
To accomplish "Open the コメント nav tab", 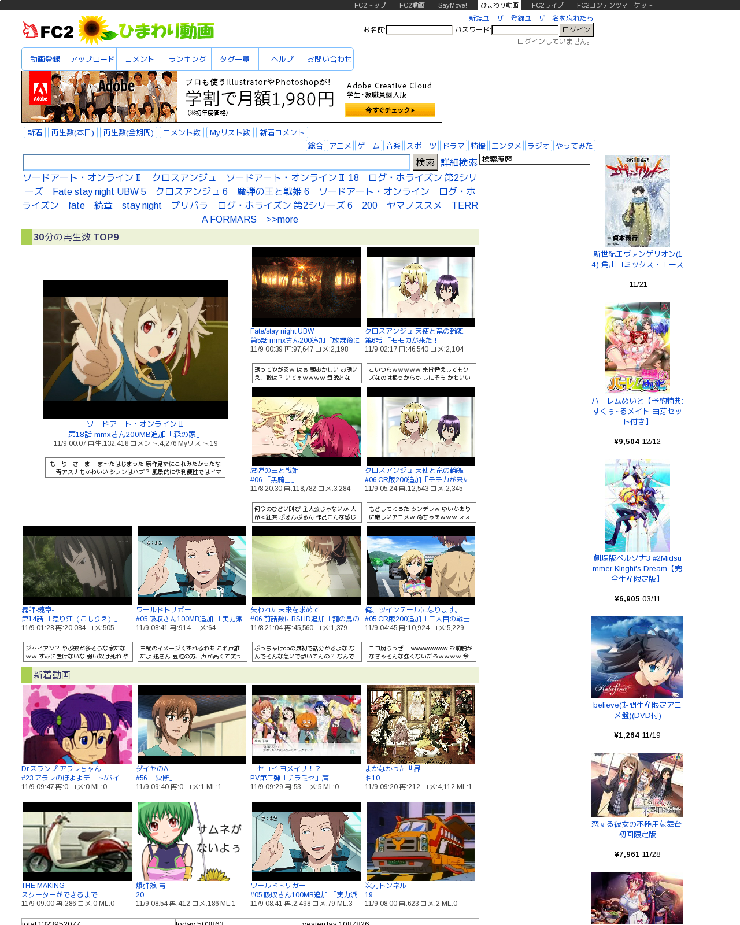I will [140, 59].
